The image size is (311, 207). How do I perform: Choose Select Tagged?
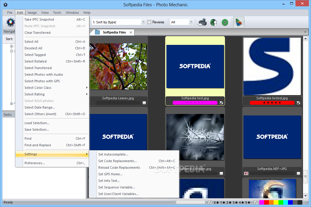pos(52,55)
